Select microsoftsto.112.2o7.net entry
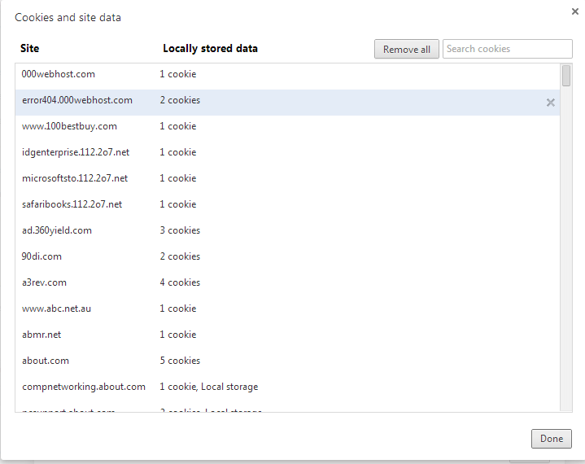 (287, 180)
